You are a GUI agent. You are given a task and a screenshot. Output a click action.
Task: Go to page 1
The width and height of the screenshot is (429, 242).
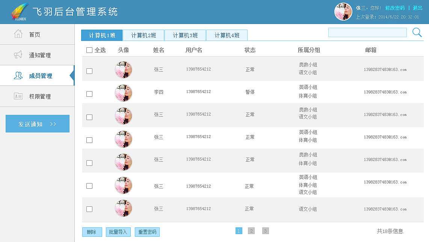click(239, 231)
